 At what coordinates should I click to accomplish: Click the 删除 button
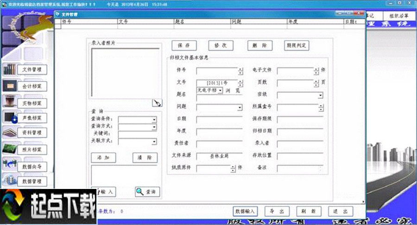[x=260, y=45]
